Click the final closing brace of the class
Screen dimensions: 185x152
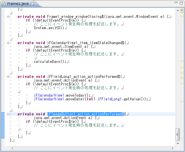tap(11, 140)
